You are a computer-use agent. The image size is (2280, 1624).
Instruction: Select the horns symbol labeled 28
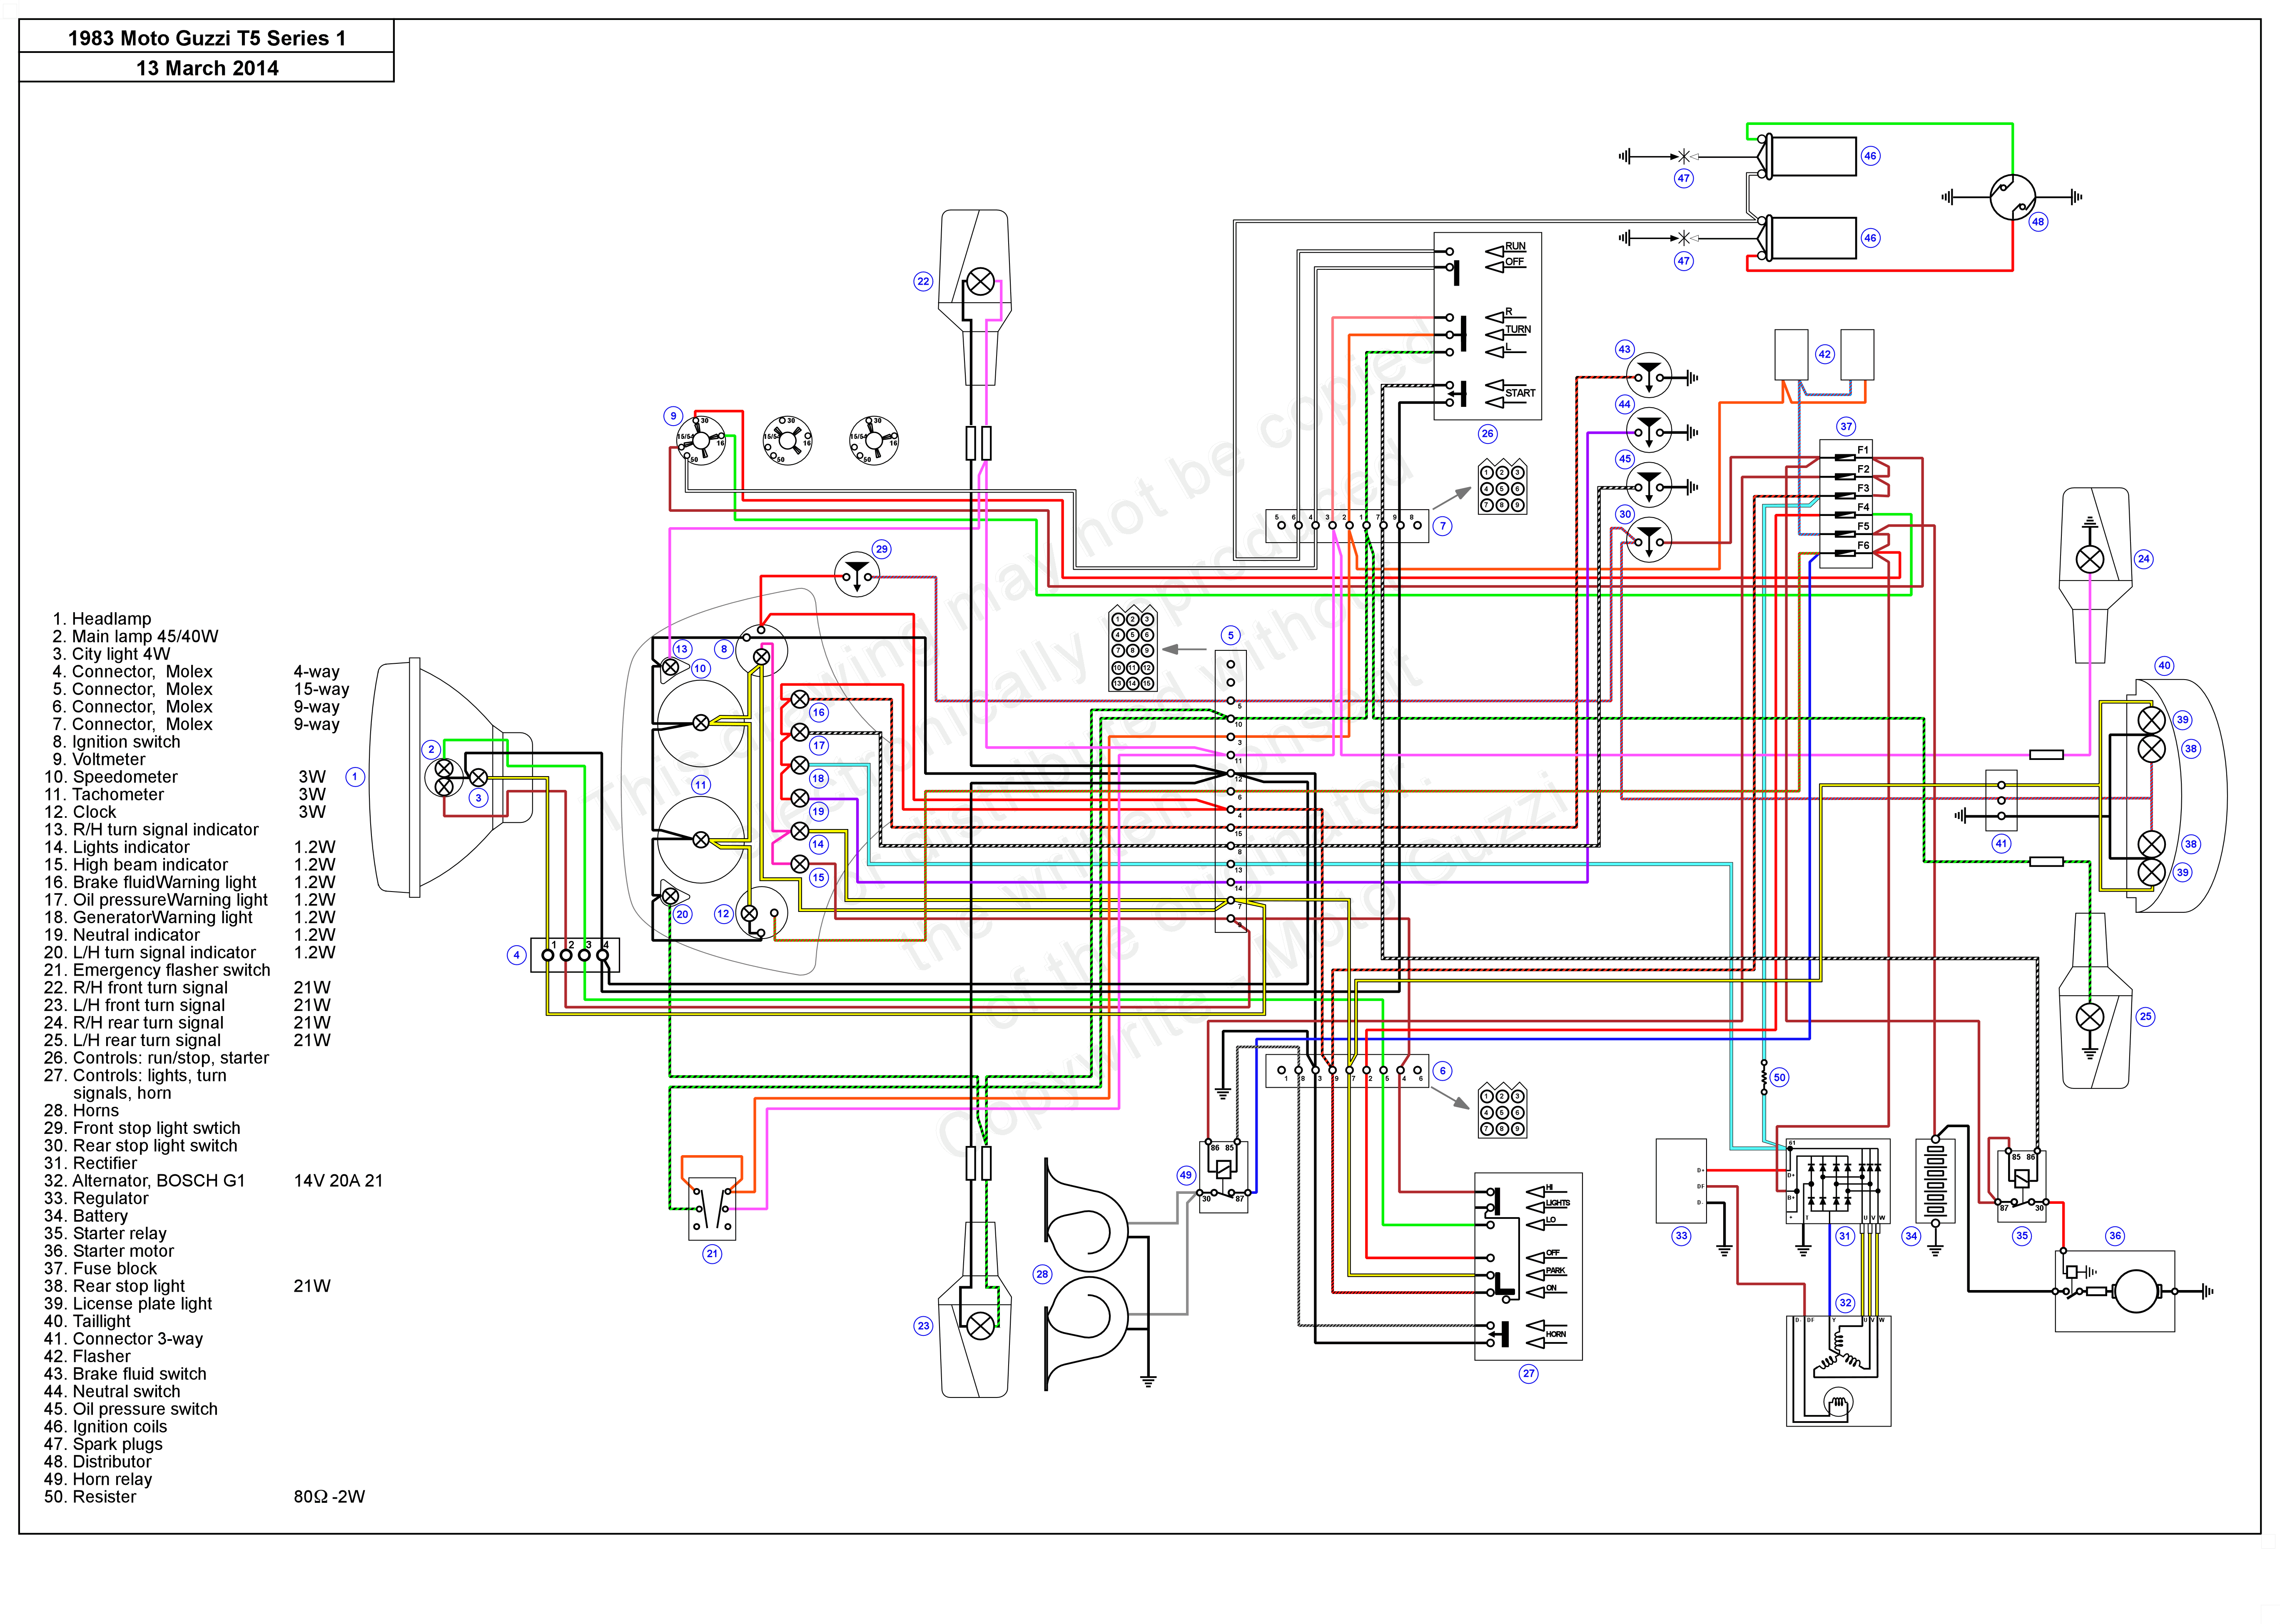click(x=1086, y=1274)
